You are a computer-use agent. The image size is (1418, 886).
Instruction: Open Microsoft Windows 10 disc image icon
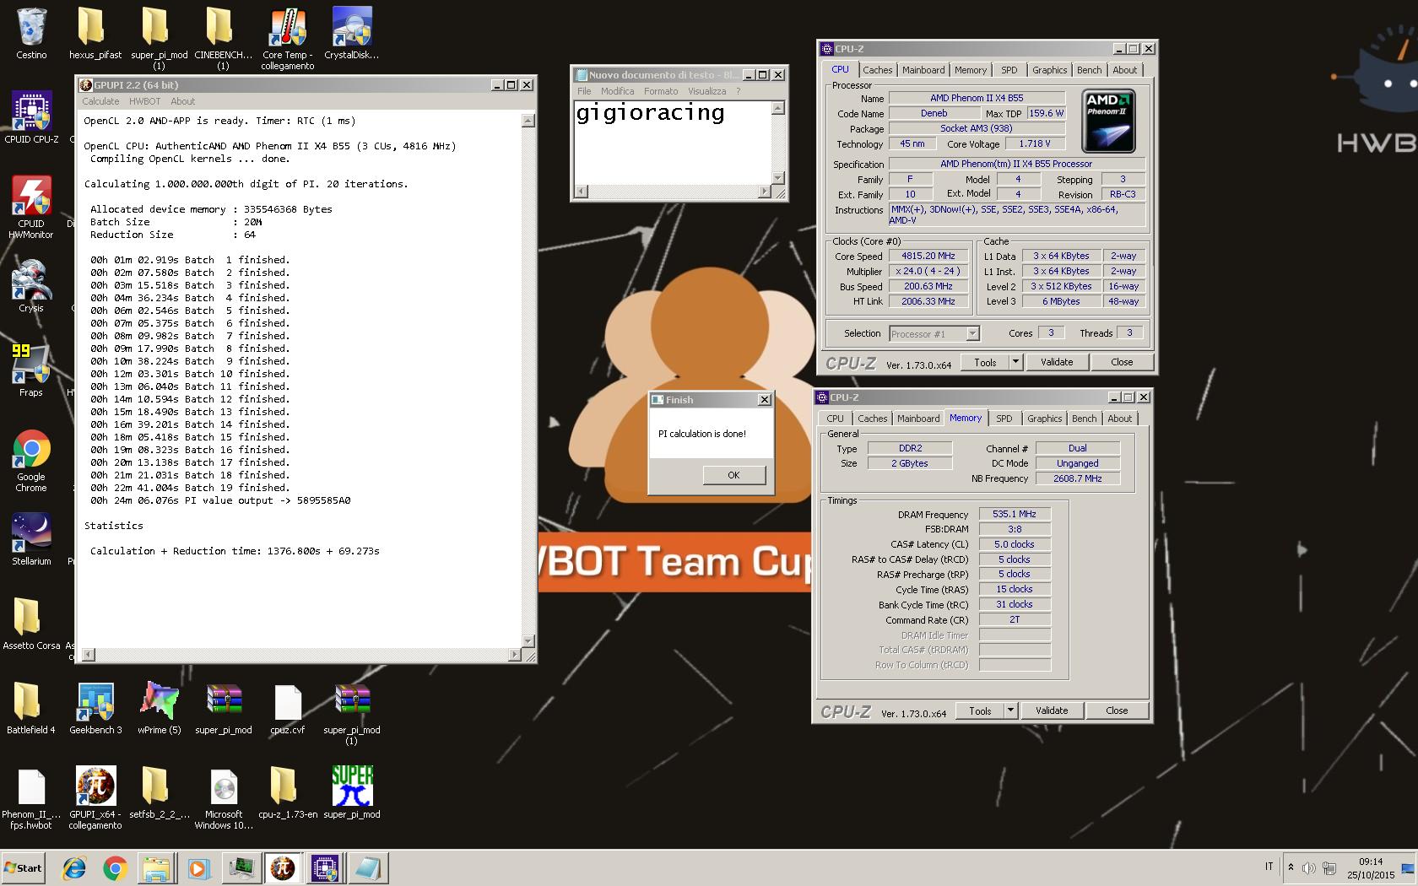(224, 798)
